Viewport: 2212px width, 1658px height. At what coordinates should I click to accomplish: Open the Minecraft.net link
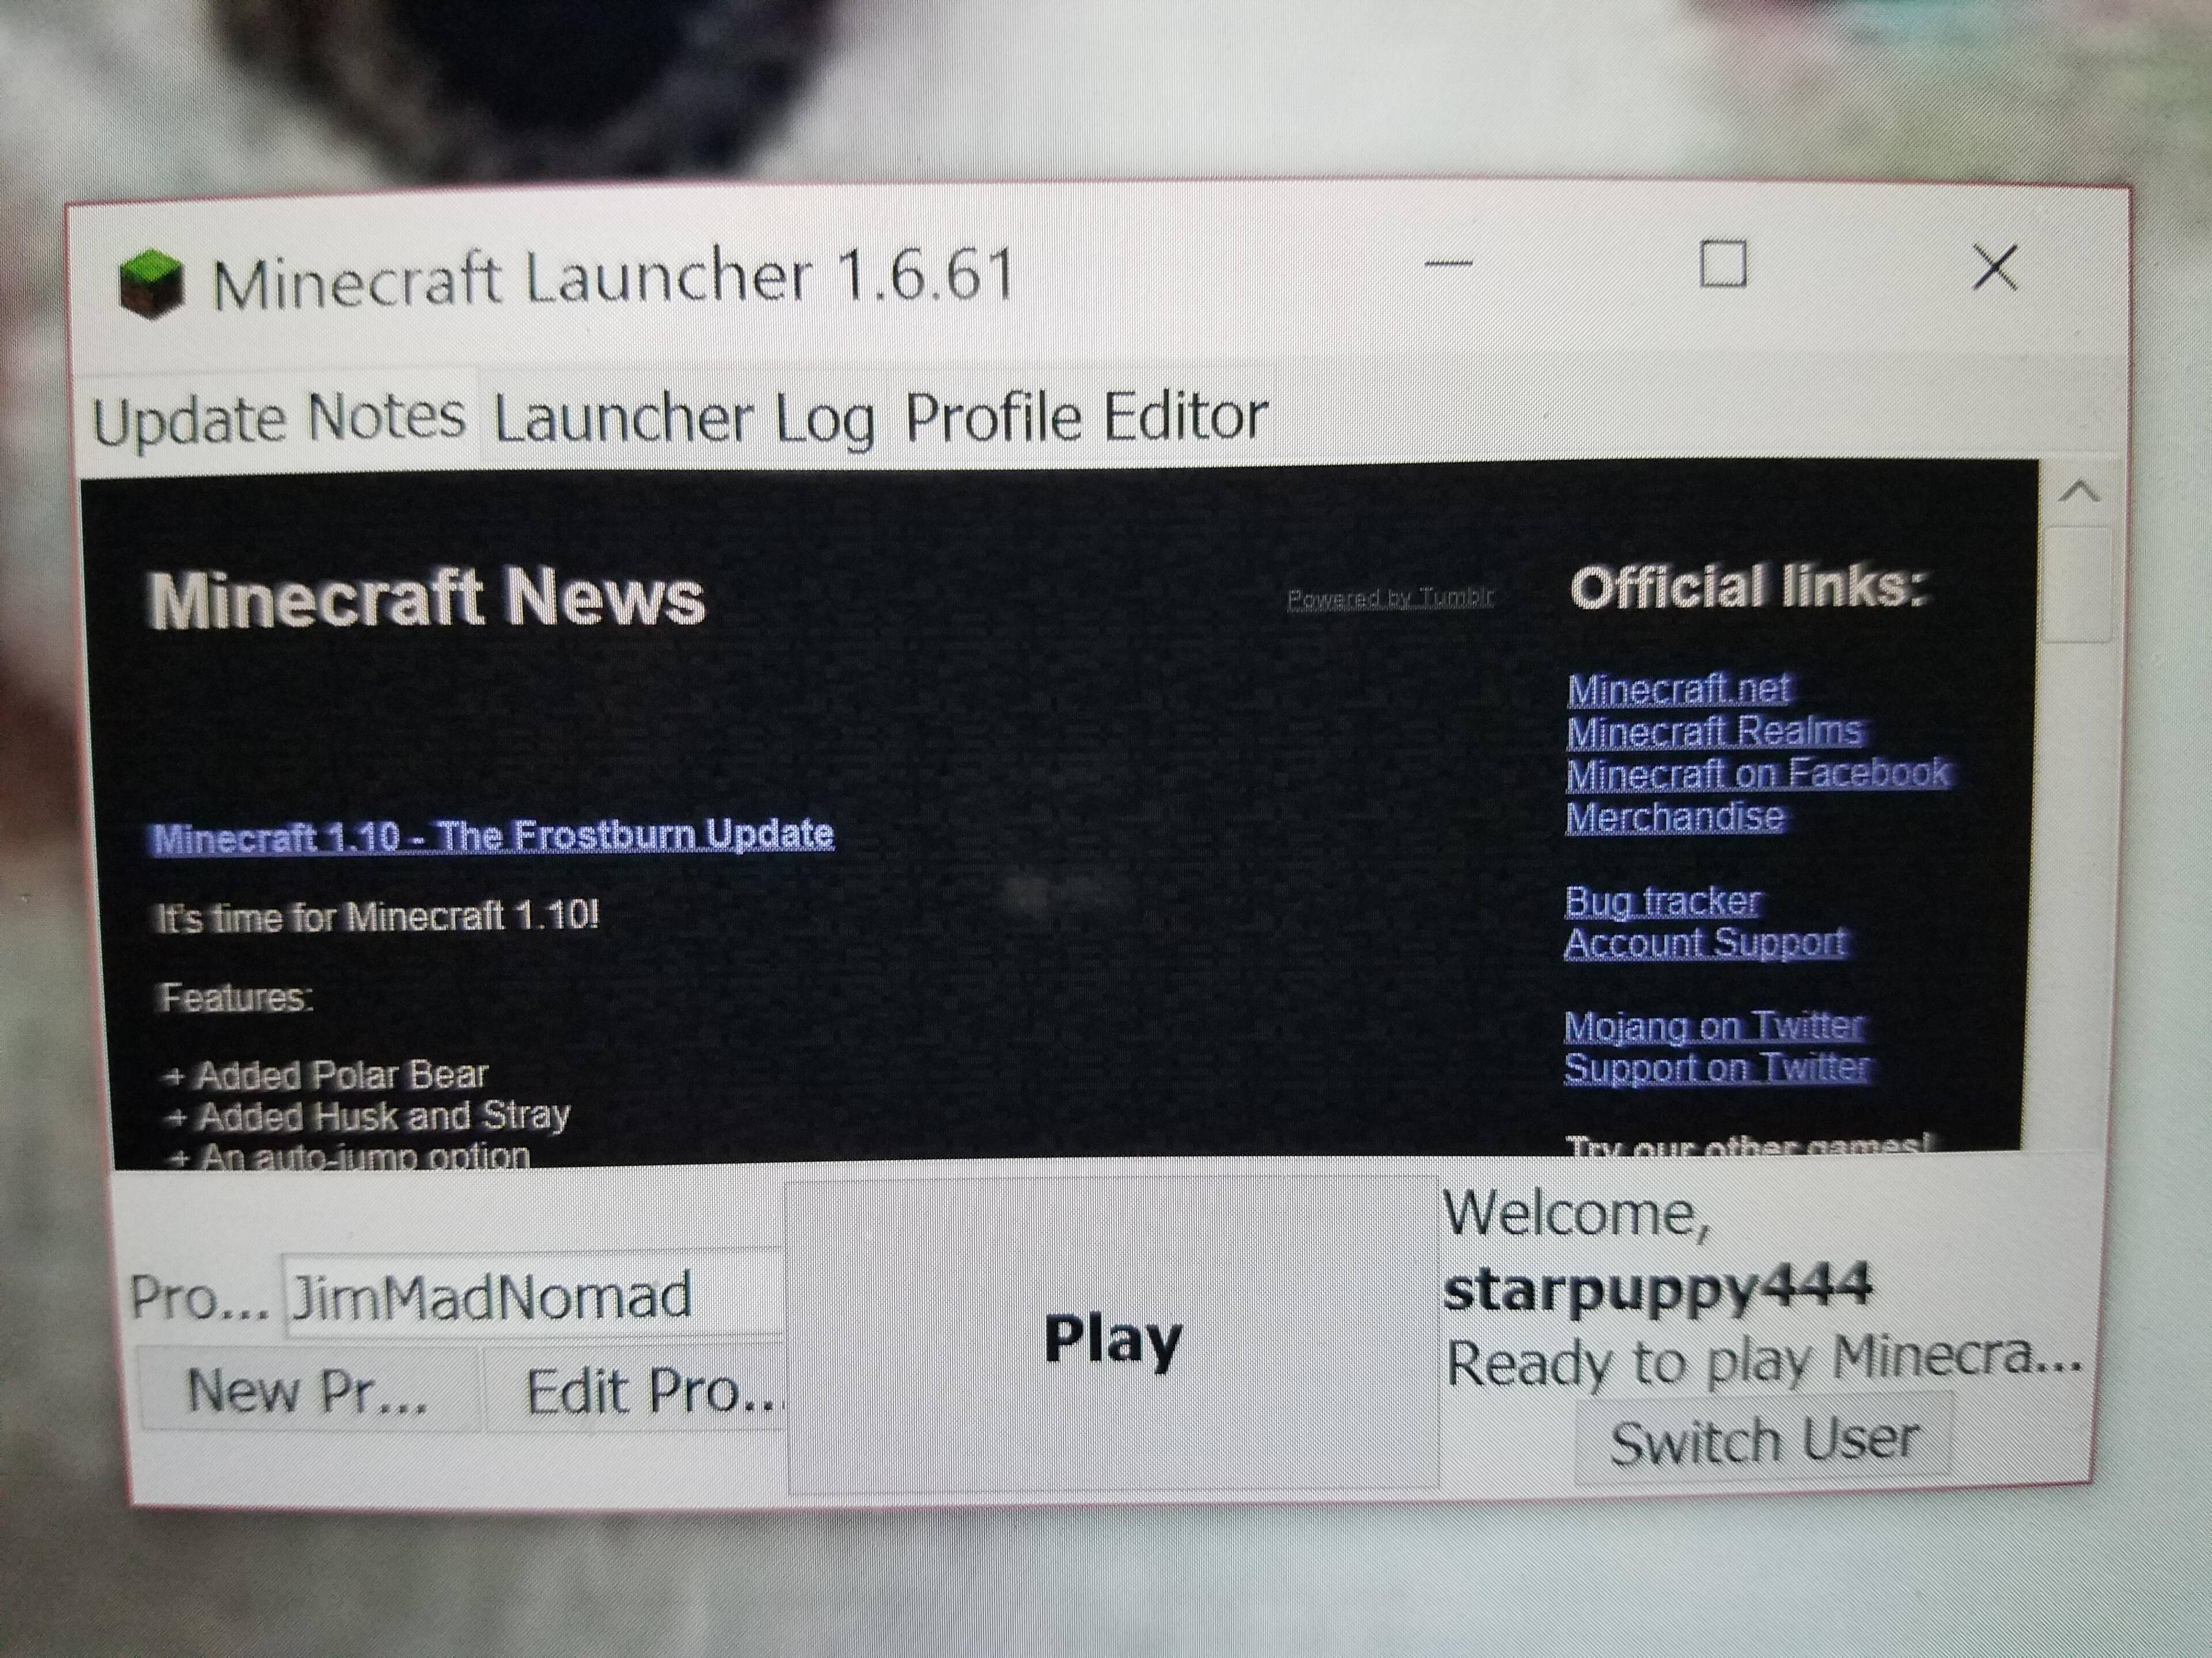pyautogui.click(x=1678, y=689)
